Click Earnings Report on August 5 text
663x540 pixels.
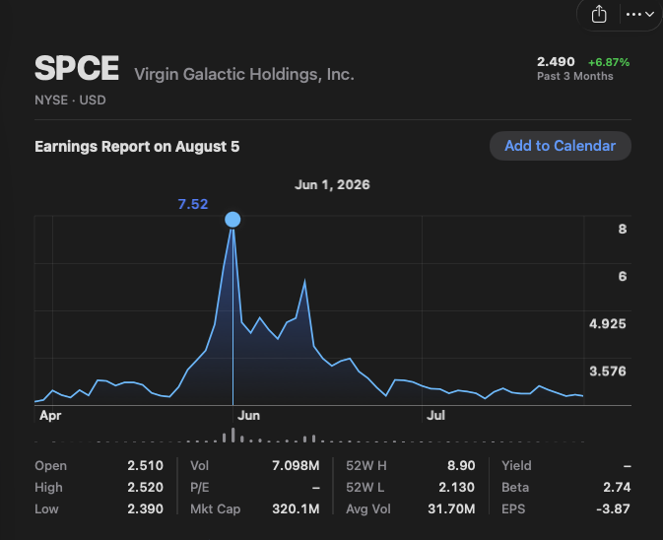pyautogui.click(x=137, y=146)
